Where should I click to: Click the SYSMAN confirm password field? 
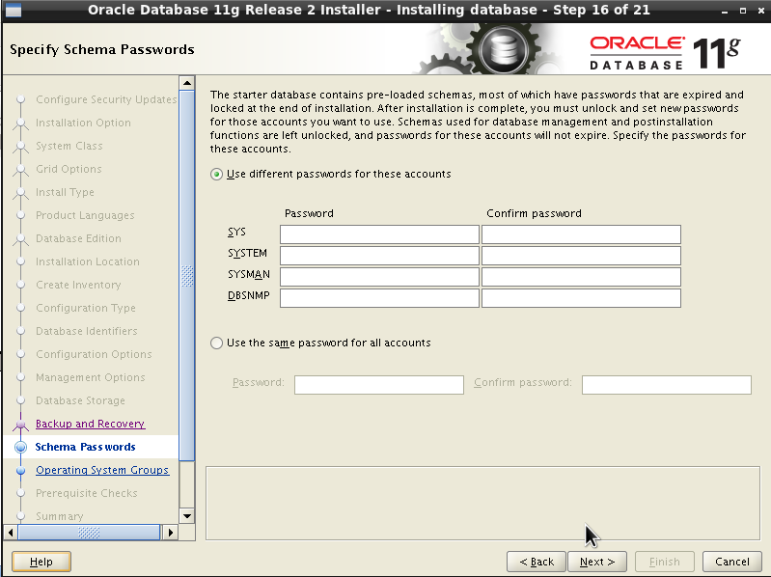[x=581, y=277]
